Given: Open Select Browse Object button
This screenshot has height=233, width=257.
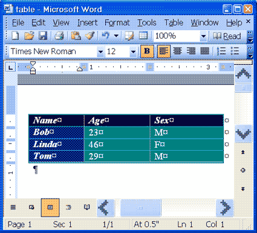Looking at the screenshot, I should coord(243,171).
